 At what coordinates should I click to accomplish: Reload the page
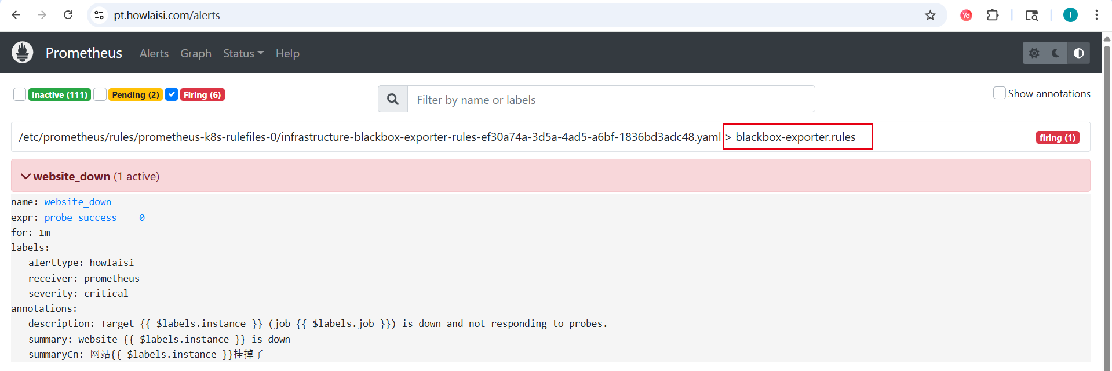[x=68, y=15]
